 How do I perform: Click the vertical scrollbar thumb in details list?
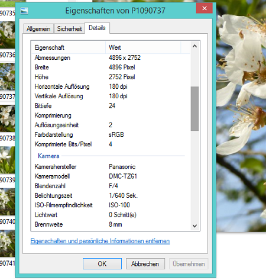coord(194,108)
